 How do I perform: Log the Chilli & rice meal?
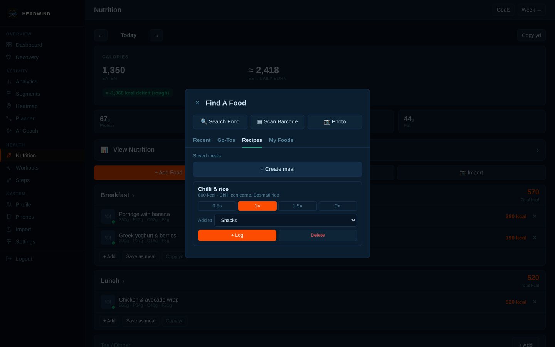(237, 235)
